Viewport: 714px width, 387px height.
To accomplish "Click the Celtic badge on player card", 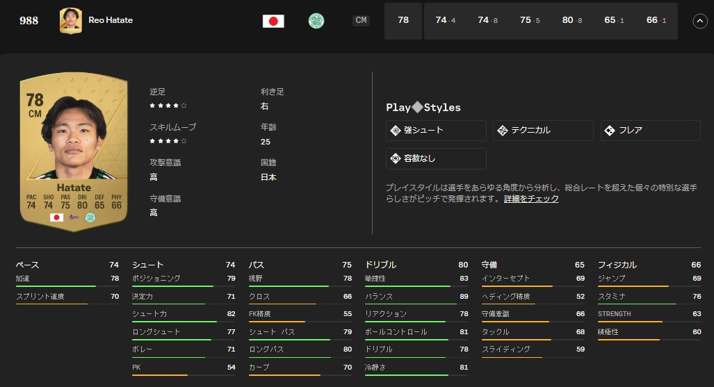I will [90, 217].
